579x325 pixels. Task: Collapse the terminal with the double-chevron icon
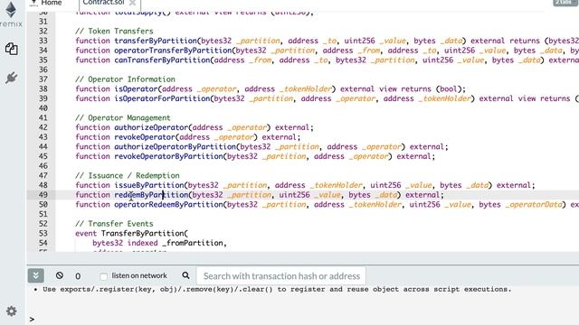[36, 275]
